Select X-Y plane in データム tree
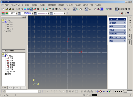Screen dimensions: 133x97 (11, 24)
